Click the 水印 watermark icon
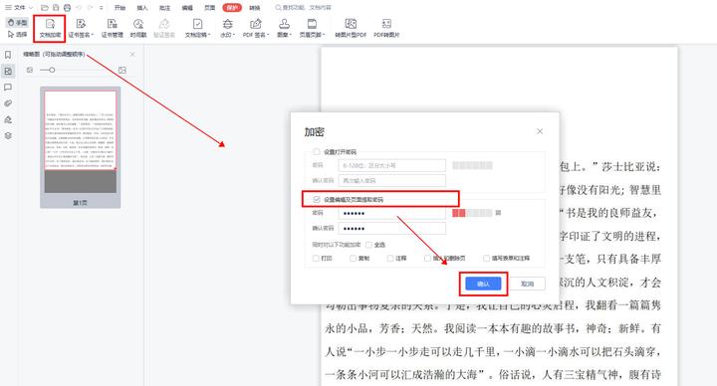 [x=227, y=24]
